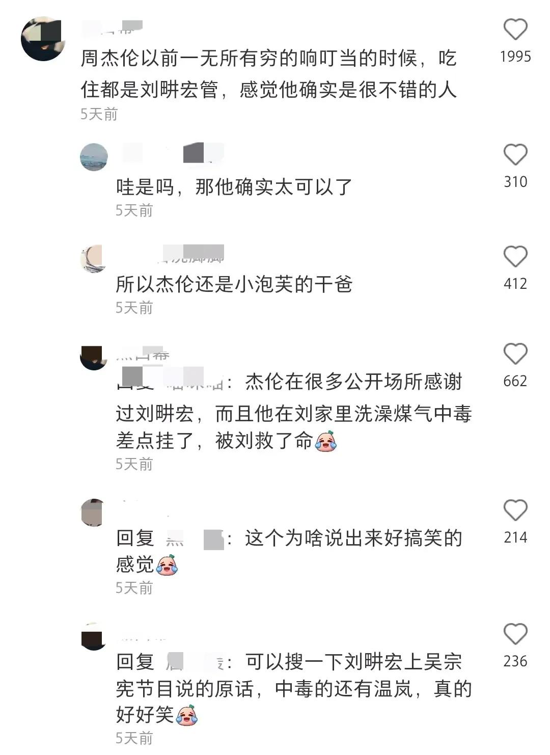
Task: Open avatar beside 哇是吗 reply
Action: point(94,157)
